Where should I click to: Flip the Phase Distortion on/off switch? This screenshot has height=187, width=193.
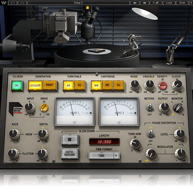pyautogui.click(x=151, y=134)
